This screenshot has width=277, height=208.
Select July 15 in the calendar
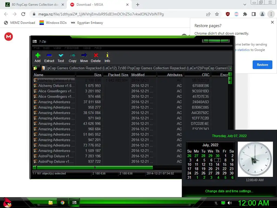(x=224, y=164)
